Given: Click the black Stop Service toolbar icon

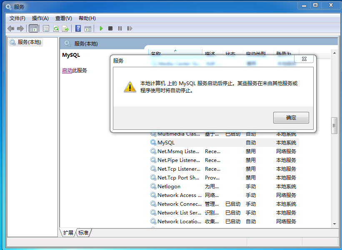Looking at the screenshot, I should pyautogui.click(x=110, y=28).
